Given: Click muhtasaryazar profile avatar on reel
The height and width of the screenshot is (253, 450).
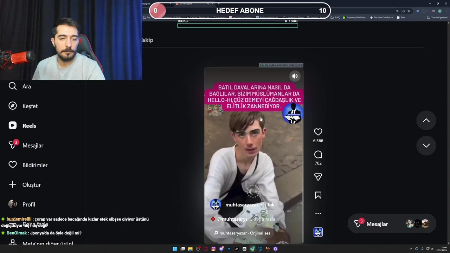Looking at the screenshot, I should click(x=216, y=205).
